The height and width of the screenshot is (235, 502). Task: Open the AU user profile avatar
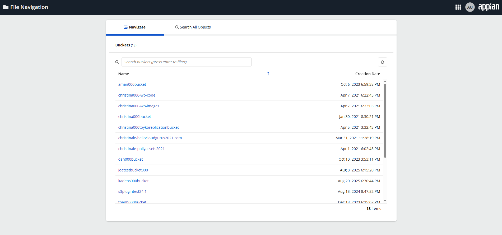point(470,7)
